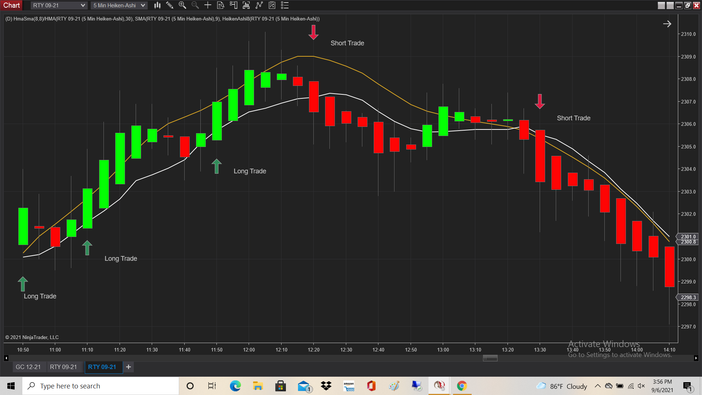Open the bar type chart style icon
702x395 pixels.
157,5
